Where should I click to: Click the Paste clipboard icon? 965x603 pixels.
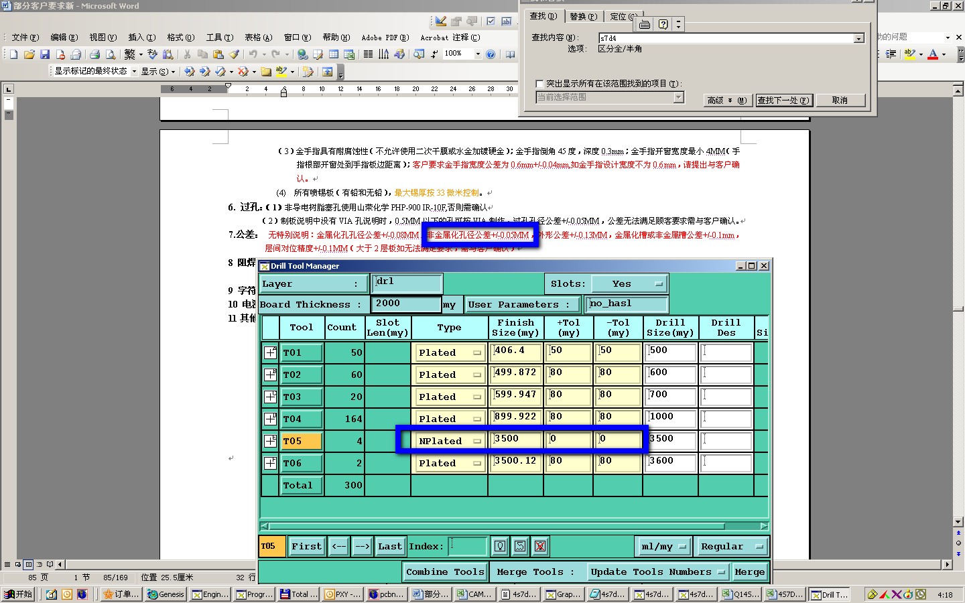point(218,54)
